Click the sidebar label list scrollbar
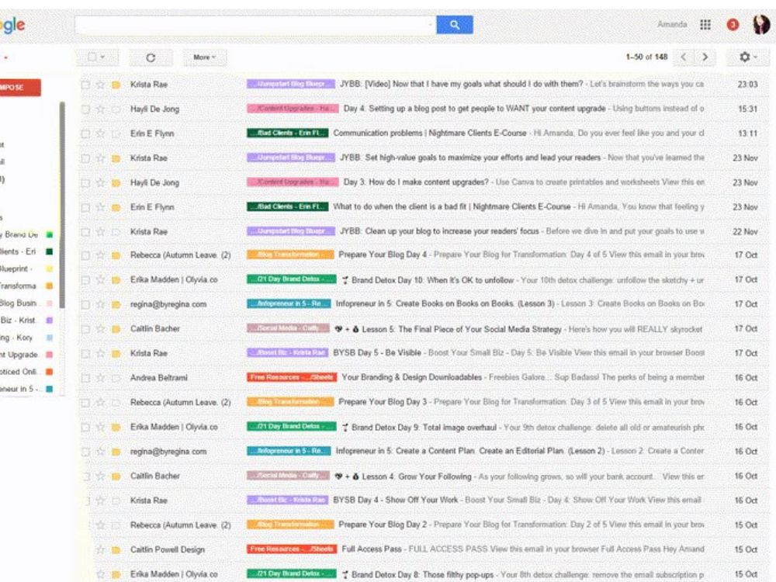The image size is (776, 582). [x=62, y=206]
